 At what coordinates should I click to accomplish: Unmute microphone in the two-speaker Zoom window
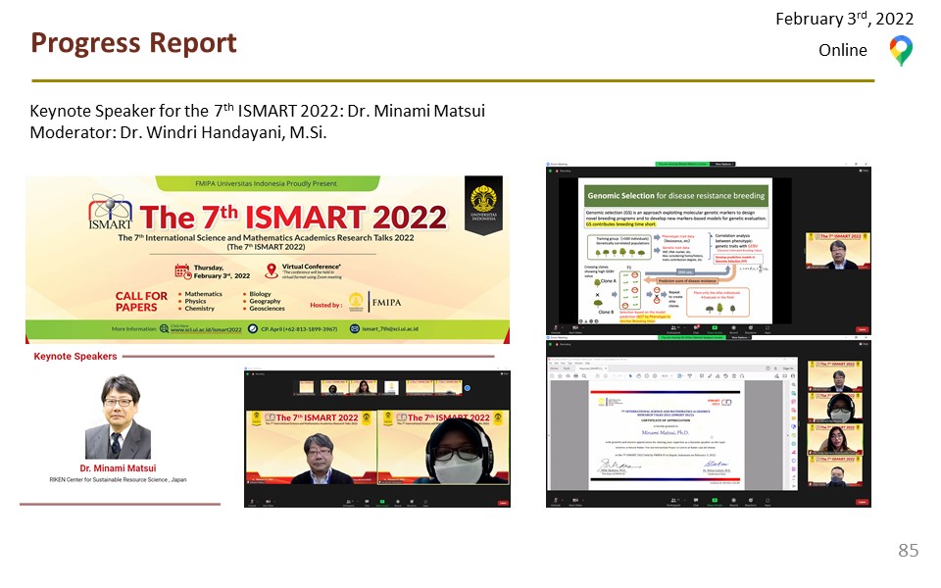click(252, 502)
